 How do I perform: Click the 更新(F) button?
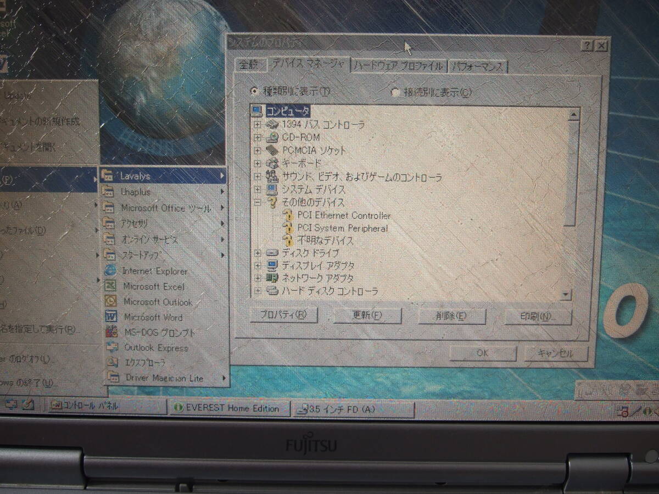click(x=367, y=316)
